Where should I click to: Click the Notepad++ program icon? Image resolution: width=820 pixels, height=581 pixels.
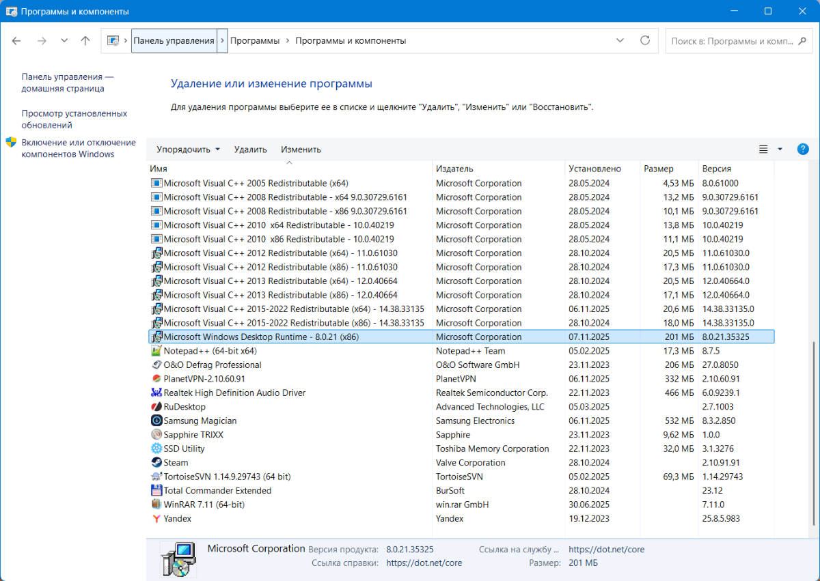156,351
